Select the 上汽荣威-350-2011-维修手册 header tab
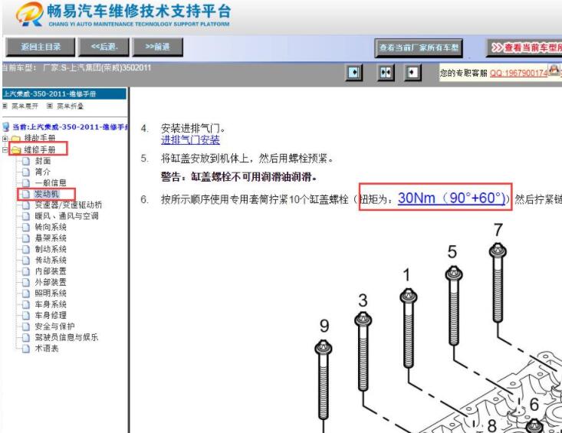This screenshot has height=433, width=562. tap(64, 93)
